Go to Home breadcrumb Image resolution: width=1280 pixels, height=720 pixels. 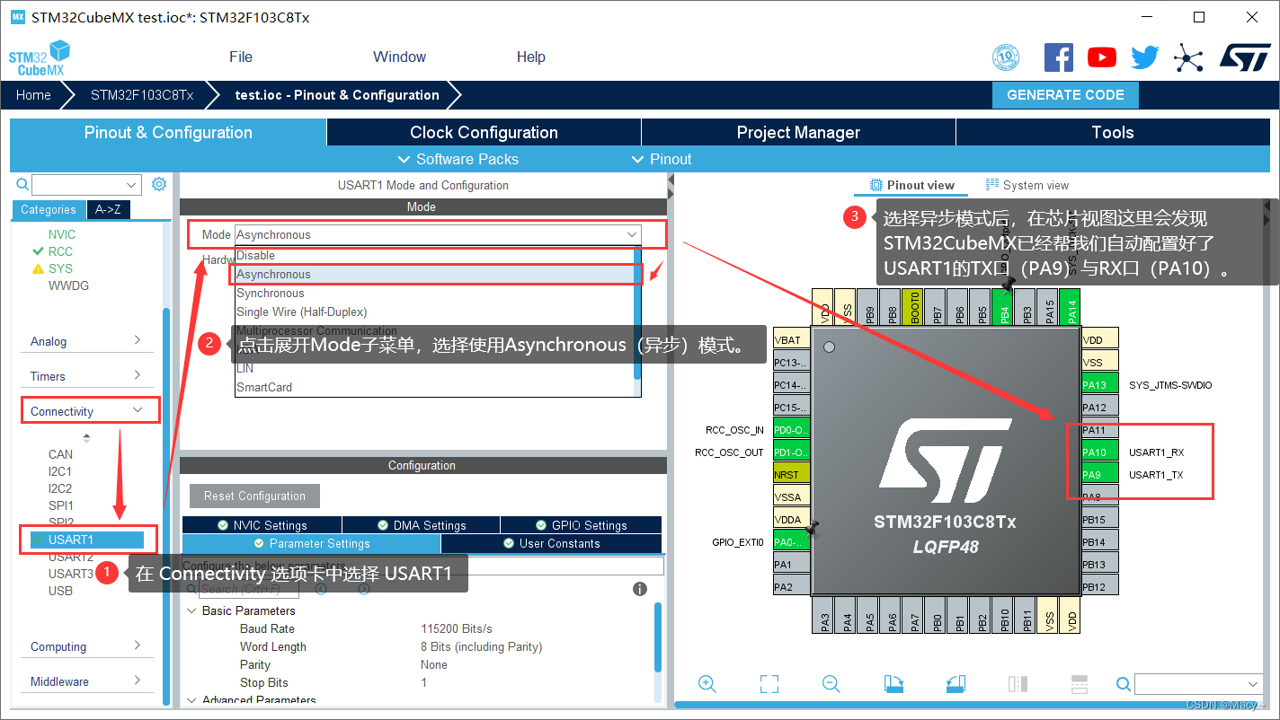coord(33,94)
